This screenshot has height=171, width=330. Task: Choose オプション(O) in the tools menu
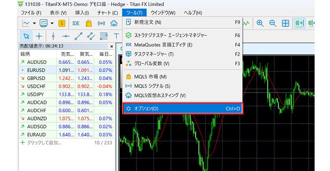(182, 109)
